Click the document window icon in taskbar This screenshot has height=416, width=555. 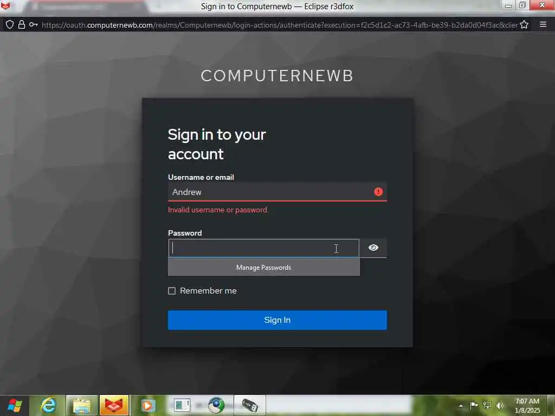coord(182,406)
